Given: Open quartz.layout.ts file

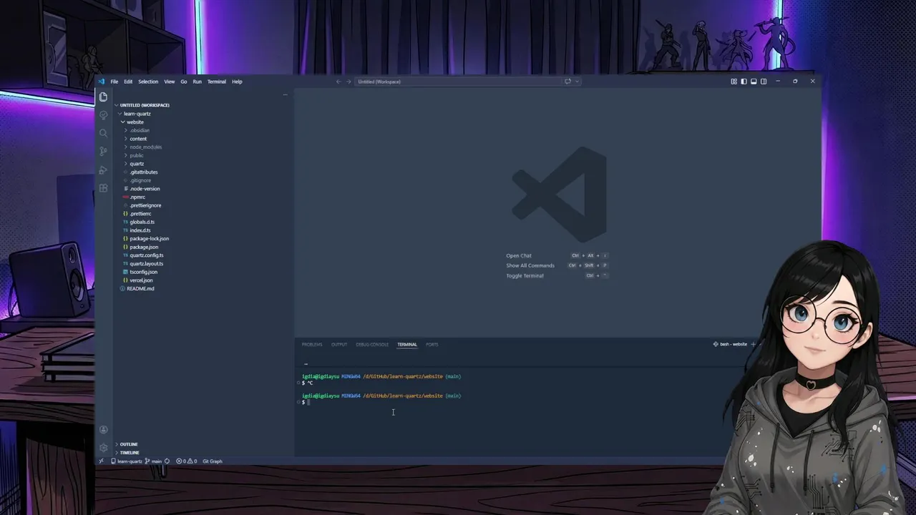Looking at the screenshot, I should click(146, 264).
